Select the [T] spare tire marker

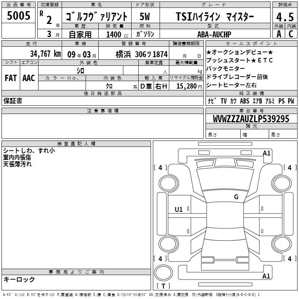coord(163,286)
